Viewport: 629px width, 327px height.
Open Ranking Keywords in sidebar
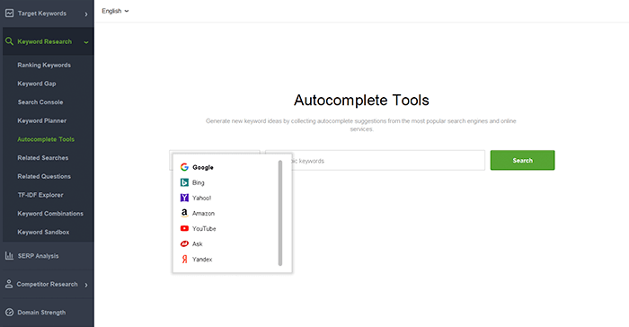point(44,65)
